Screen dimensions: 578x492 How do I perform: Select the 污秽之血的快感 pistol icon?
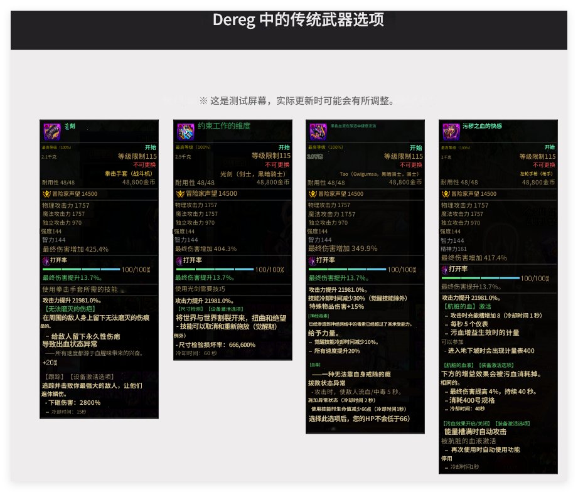click(x=451, y=131)
